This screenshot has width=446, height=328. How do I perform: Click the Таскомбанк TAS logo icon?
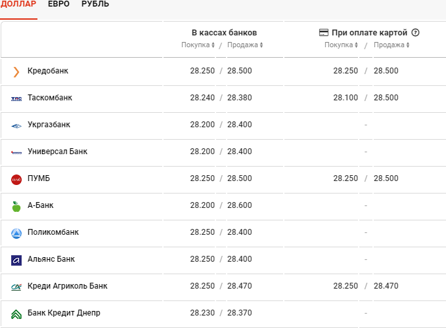point(16,99)
